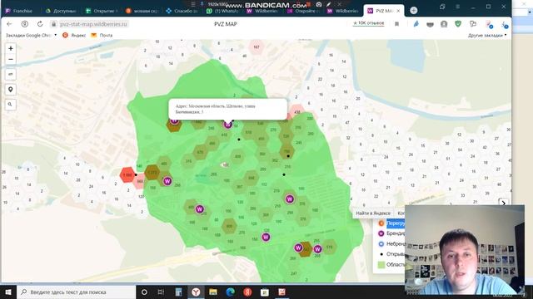The image size is (533, 299).
Task: Select W marker below hexagon 128
Action: coord(266,237)
